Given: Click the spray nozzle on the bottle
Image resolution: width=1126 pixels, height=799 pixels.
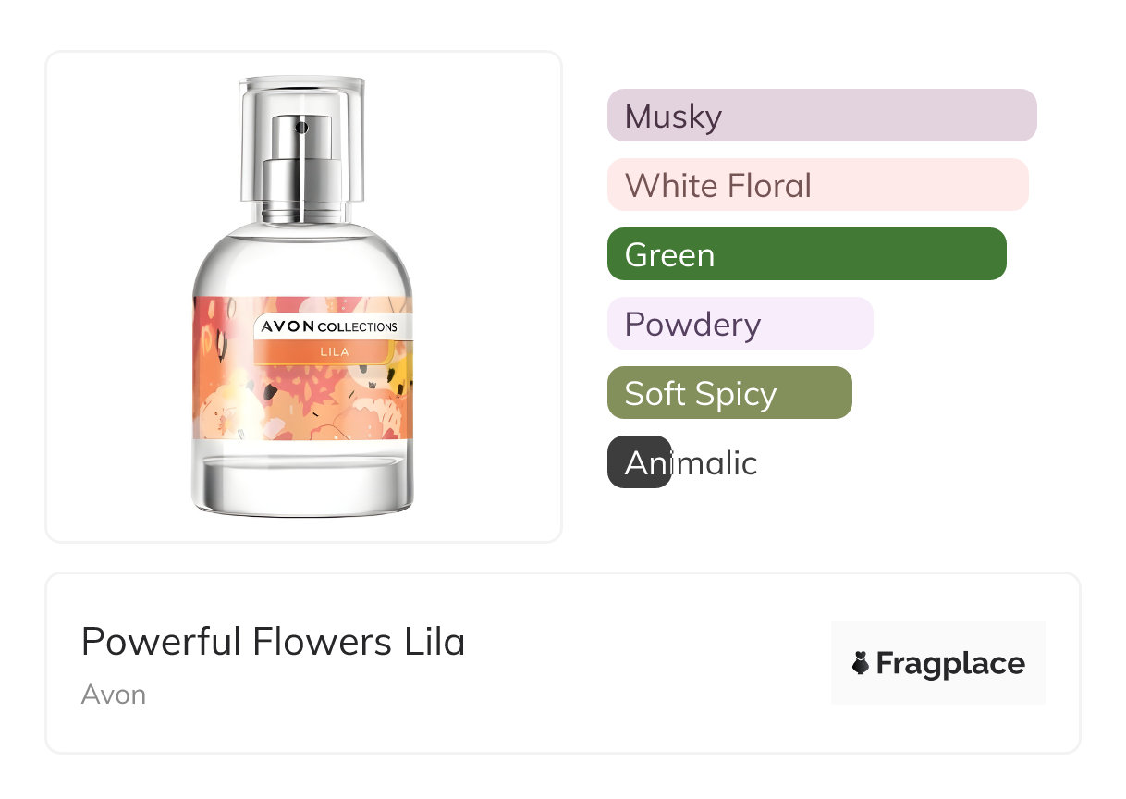Looking at the screenshot, I should pyautogui.click(x=301, y=127).
